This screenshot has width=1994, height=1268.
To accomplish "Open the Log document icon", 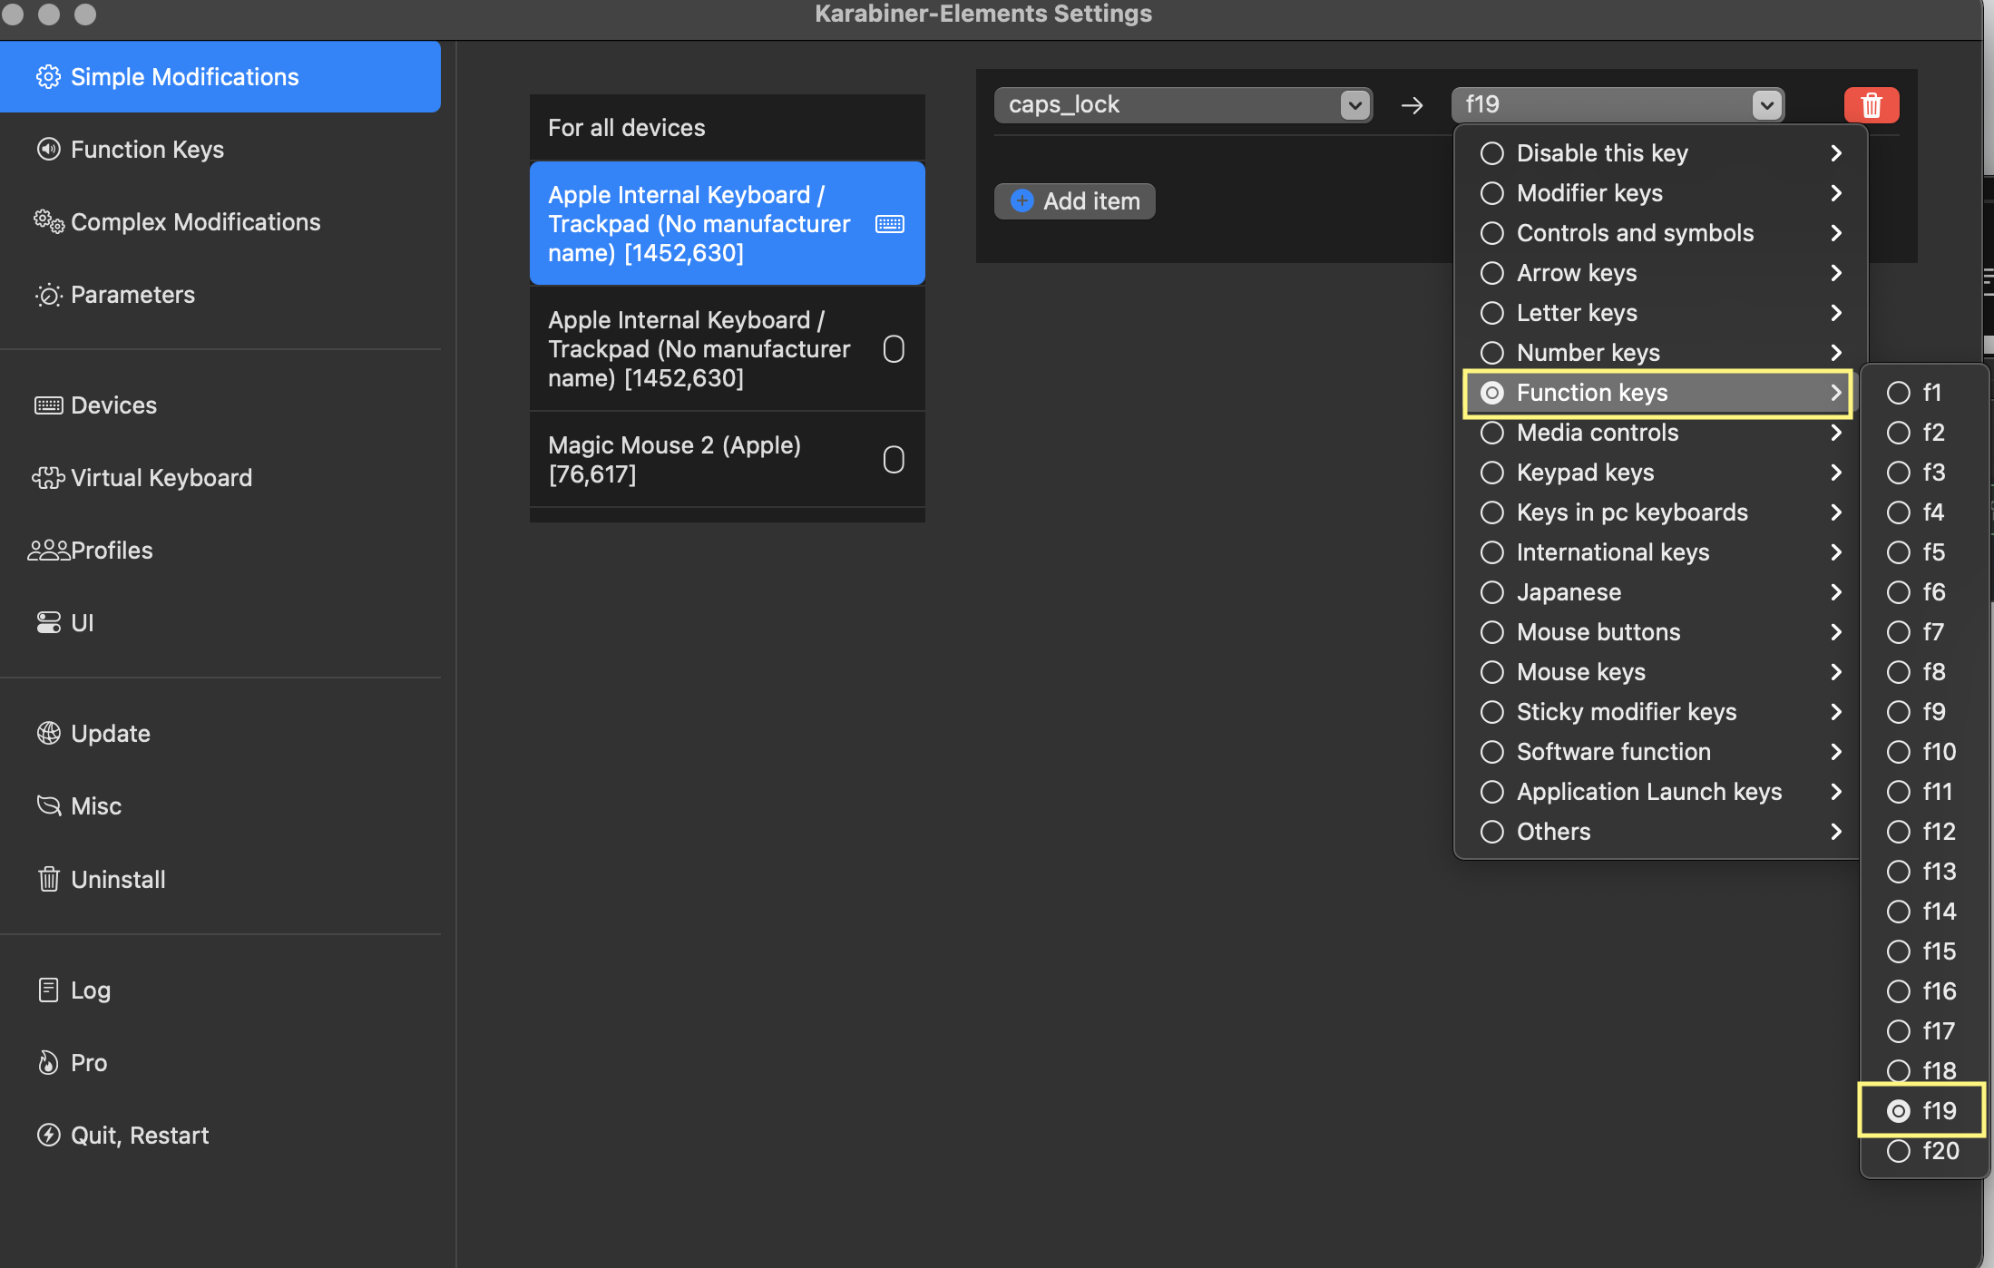I will (x=48, y=990).
